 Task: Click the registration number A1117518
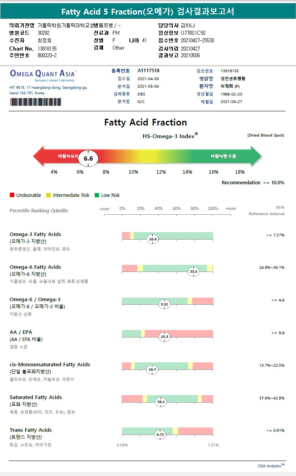click(148, 71)
